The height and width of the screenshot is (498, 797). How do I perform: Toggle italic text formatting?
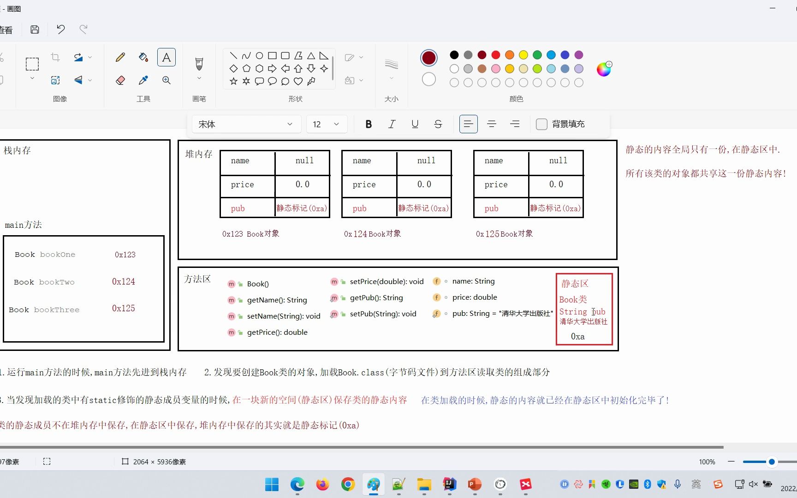pyautogui.click(x=392, y=124)
